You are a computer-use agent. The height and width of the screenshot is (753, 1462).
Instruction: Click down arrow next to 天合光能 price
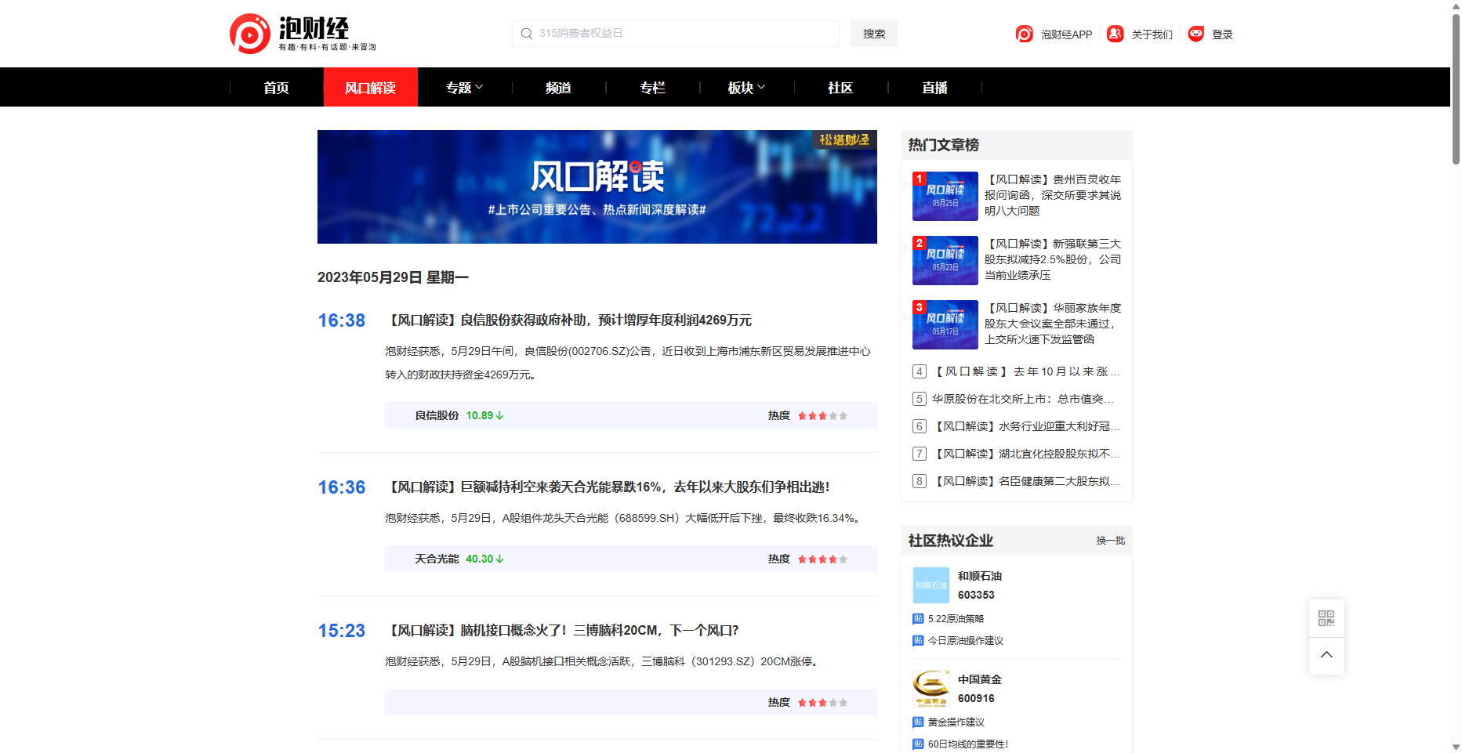point(500,559)
